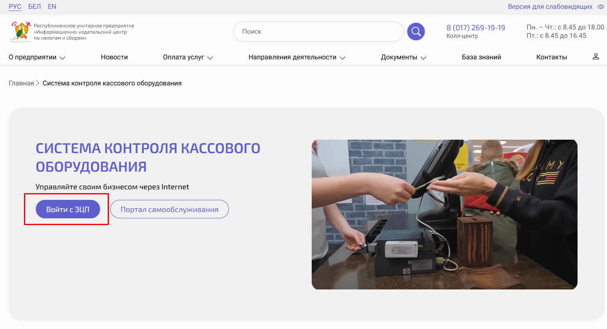
Task: Open the Новости menu item
Action: (114, 57)
